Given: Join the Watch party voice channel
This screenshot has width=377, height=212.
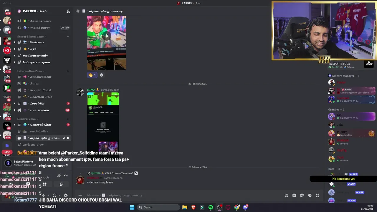Looking at the screenshot, I should click(43, 28).
